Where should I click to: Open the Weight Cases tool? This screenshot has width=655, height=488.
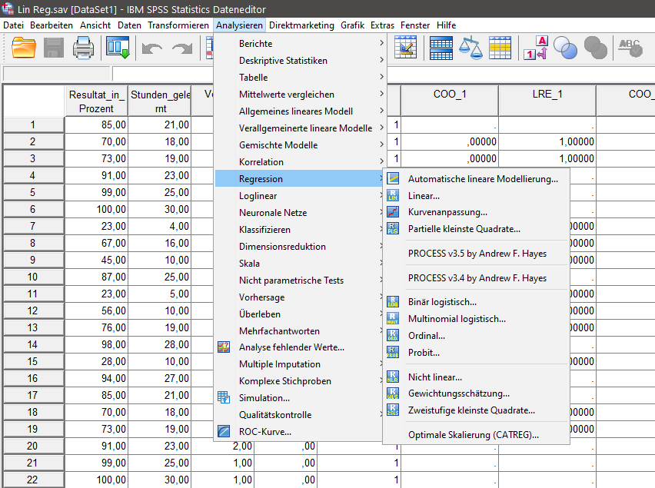pos(471,48)
